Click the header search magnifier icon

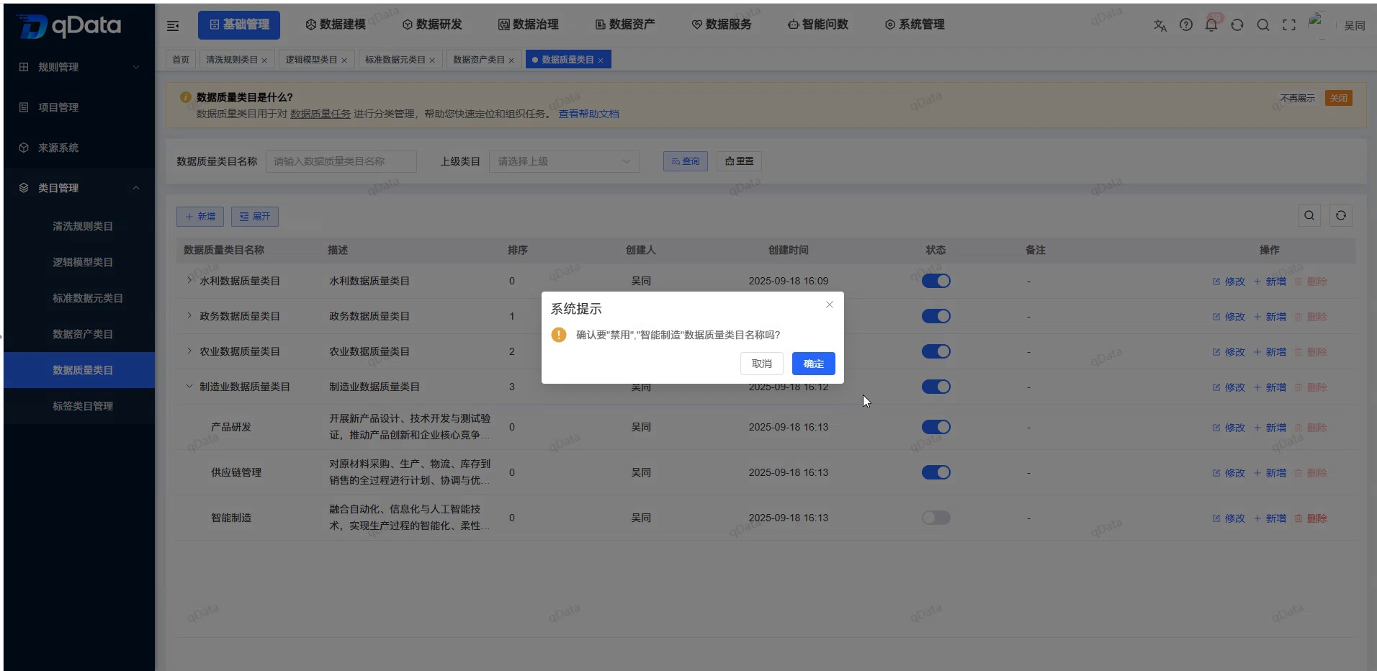point(1263,25)
